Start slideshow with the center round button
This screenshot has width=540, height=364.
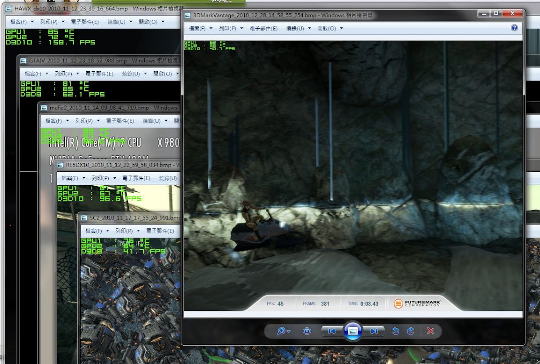352,331
